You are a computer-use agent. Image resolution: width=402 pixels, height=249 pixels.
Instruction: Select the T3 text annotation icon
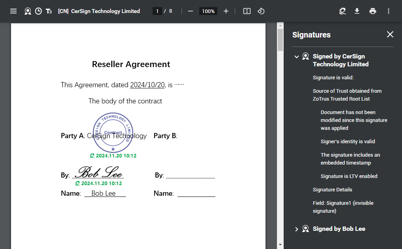coord(49,11)
